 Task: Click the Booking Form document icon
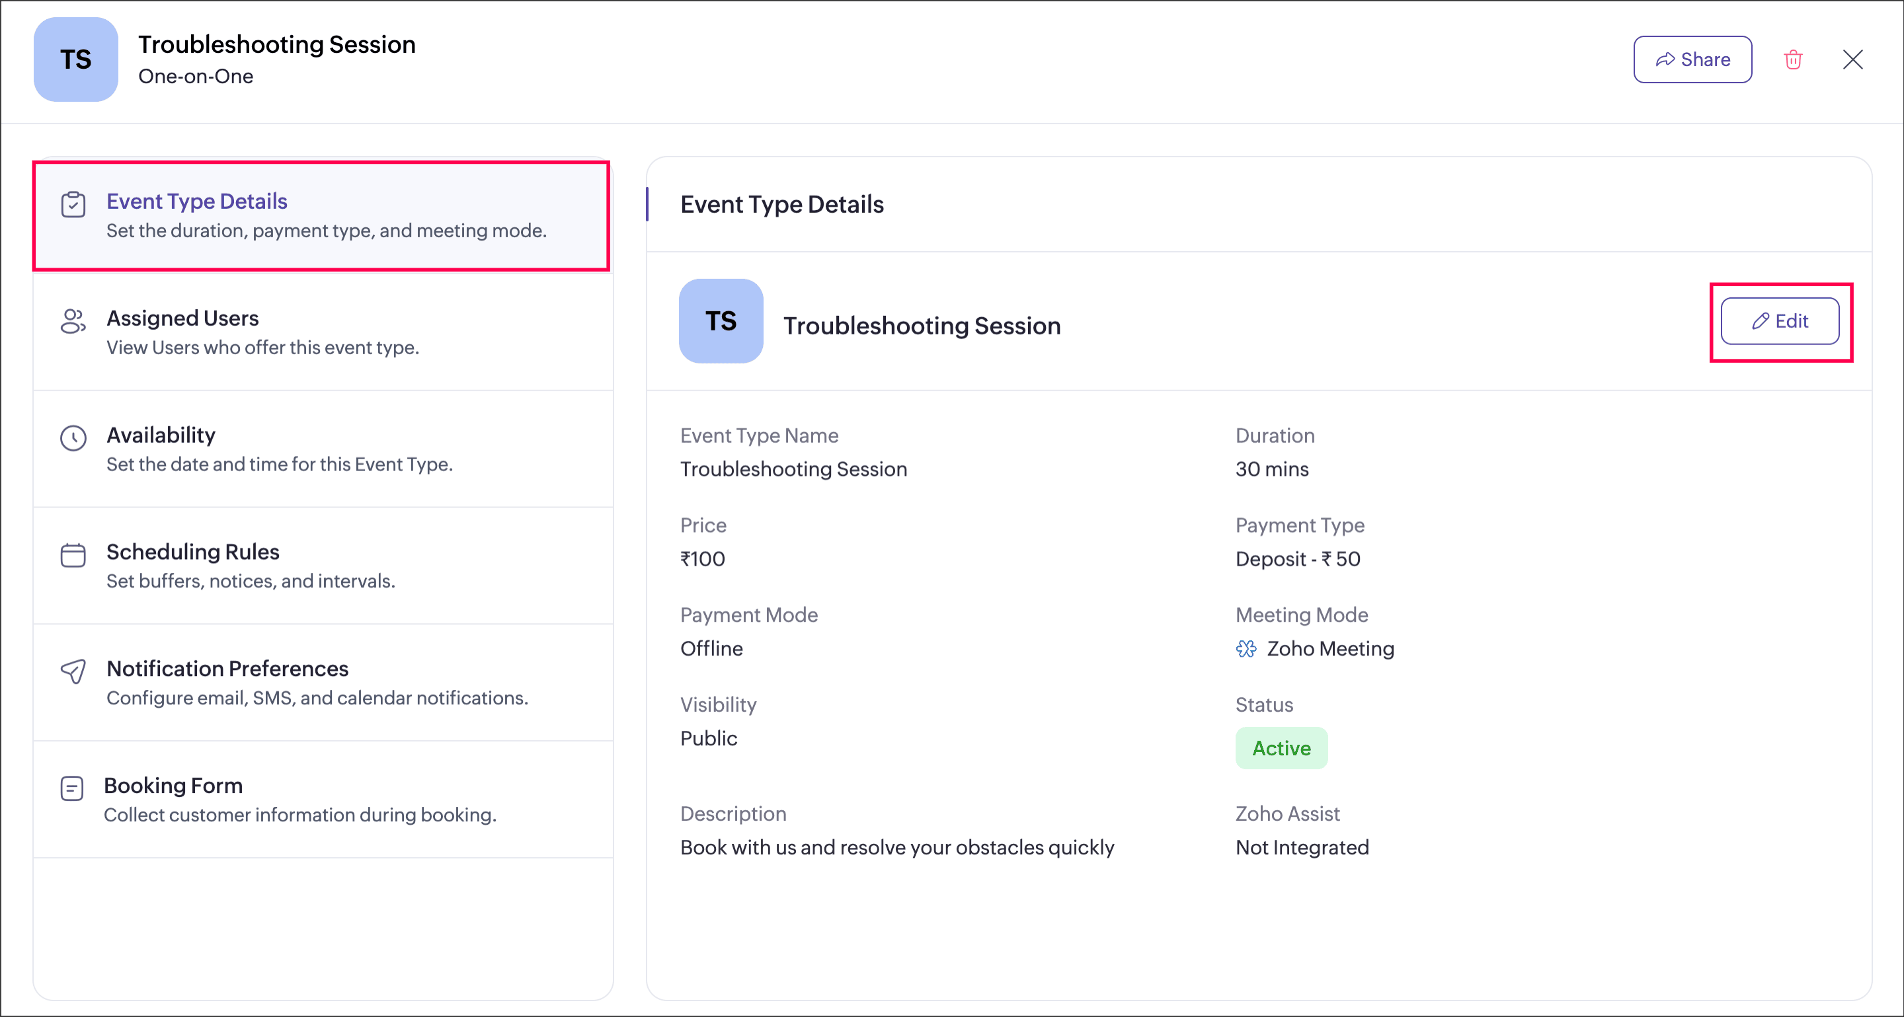click(x=71, y=788)
